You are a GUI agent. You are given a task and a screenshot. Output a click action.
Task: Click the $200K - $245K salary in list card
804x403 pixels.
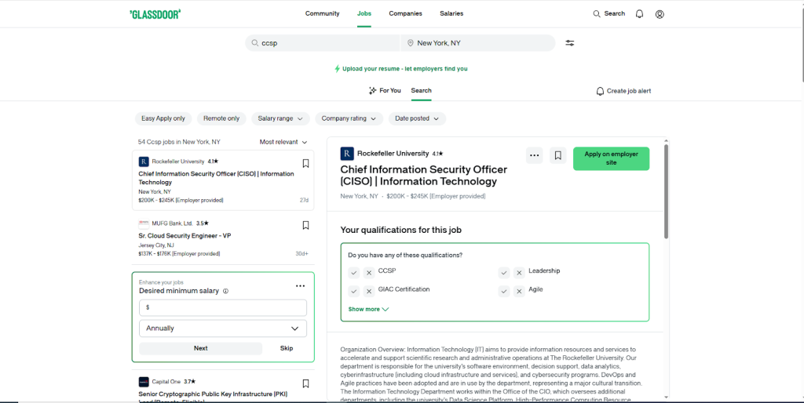181,200
